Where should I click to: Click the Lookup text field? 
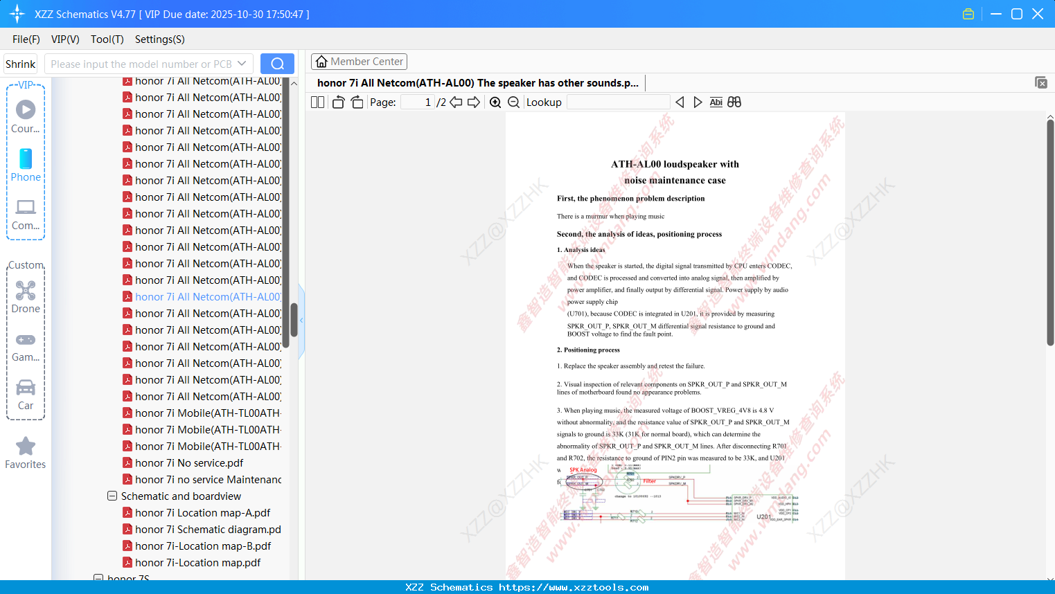pos(619,102)
